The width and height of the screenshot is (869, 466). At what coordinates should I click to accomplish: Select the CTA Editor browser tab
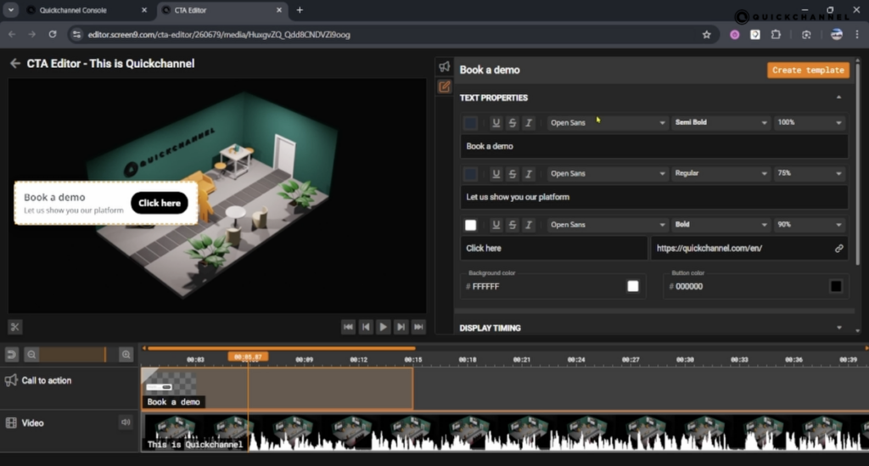(222, 10)
